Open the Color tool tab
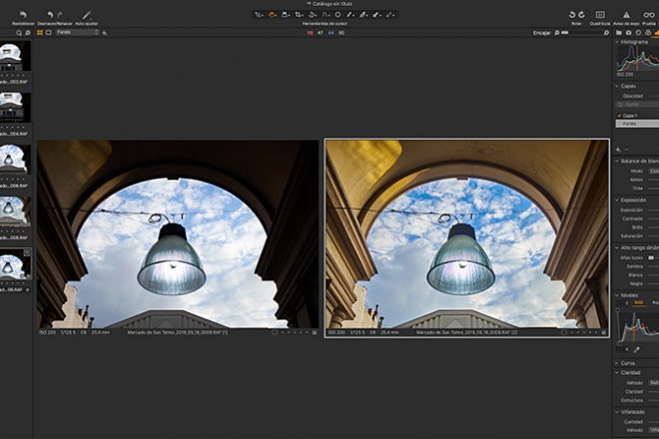659x439 pixels. [x=648, y=33]
